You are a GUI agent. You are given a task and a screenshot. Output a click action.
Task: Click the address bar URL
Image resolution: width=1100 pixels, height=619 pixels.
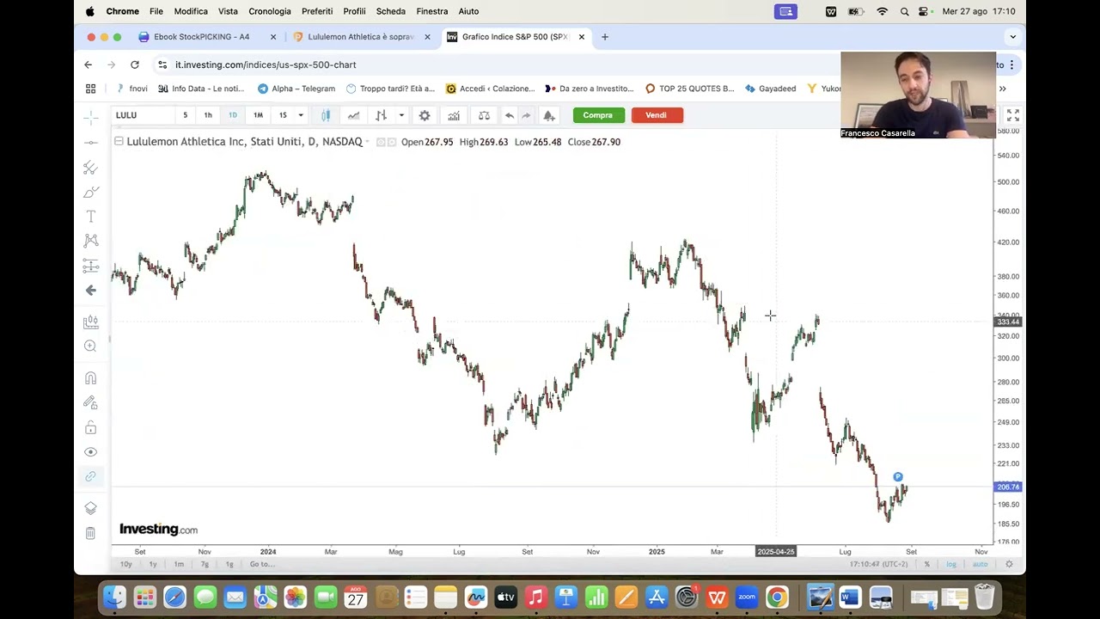266,64
